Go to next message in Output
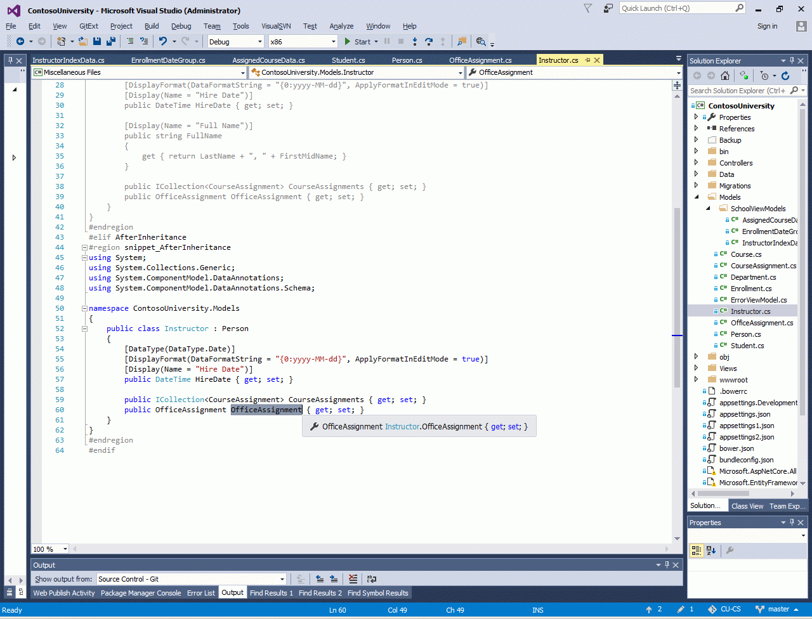 [334, 579]
